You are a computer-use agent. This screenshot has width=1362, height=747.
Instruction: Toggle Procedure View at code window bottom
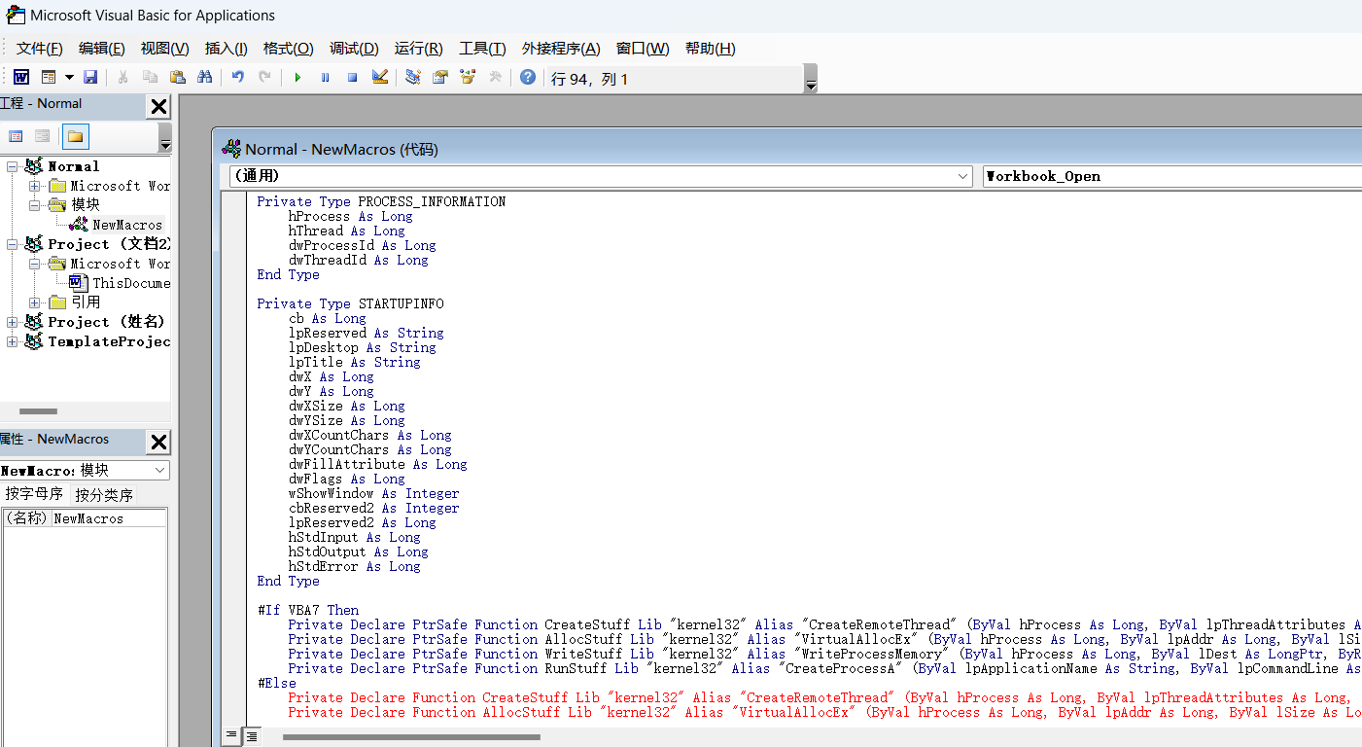click(x=232, y=736)
